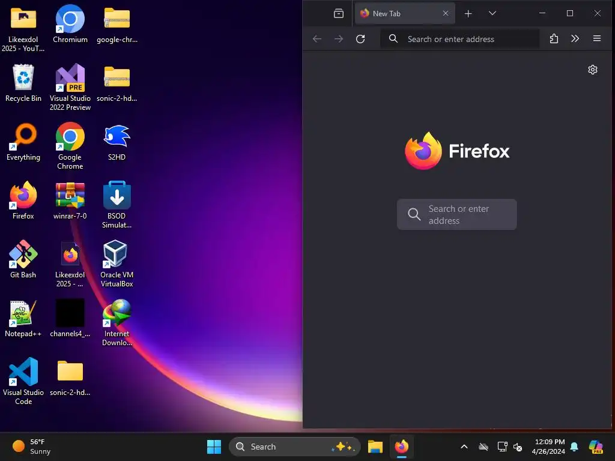Open the Firefox hamburger application menu
Viewport: 615px width, 461px height.
(x=597, y=38)
